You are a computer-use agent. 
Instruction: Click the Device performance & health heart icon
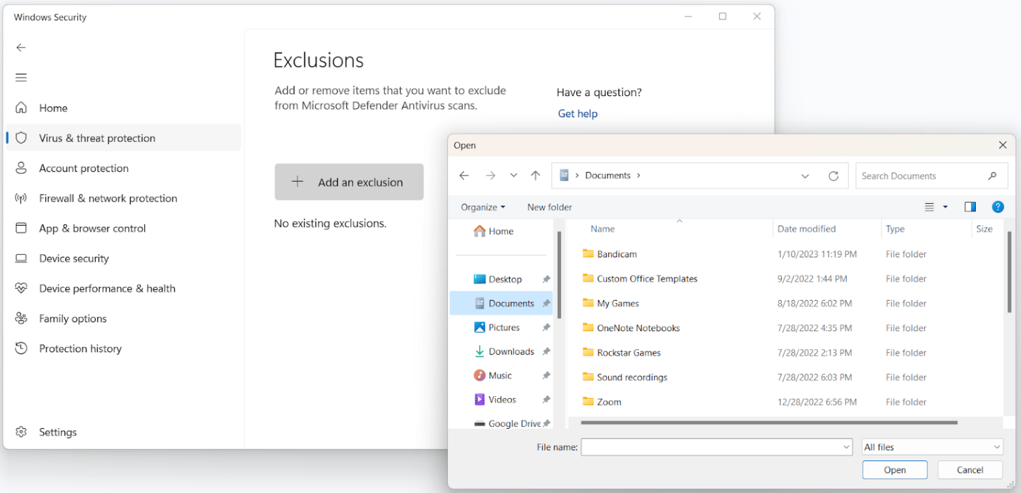click(22, 288)
